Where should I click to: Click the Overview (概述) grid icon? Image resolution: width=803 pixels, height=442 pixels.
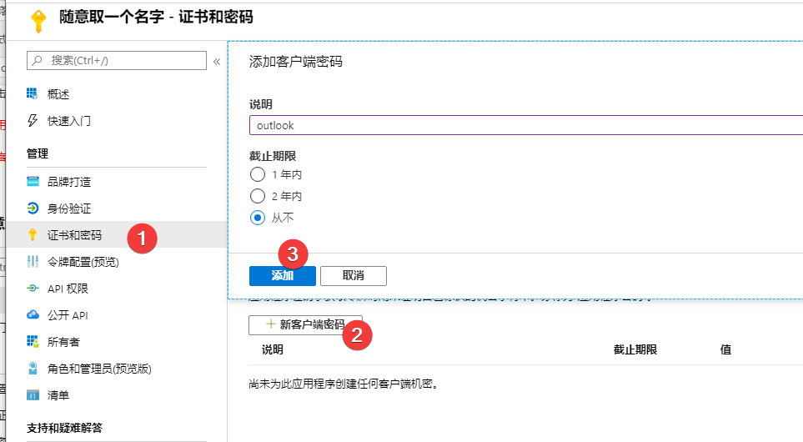33,93
